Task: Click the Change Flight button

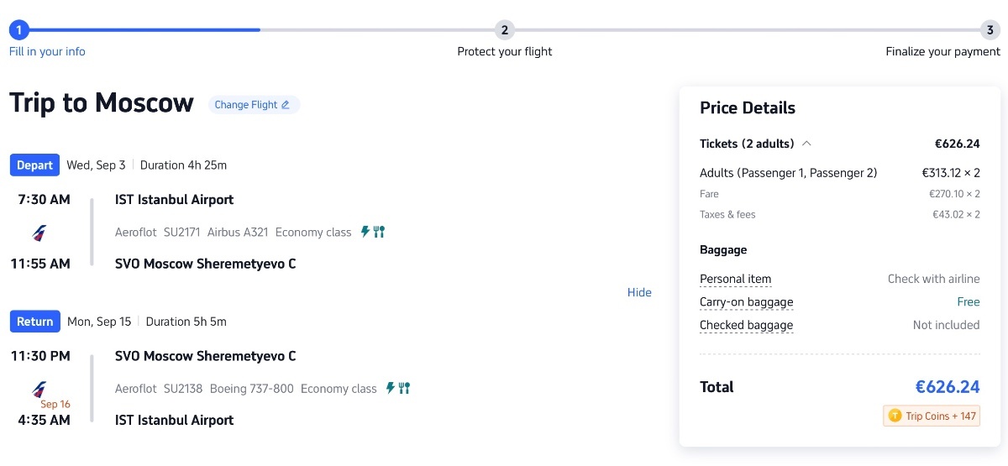Action: click(x=254, y=105)
